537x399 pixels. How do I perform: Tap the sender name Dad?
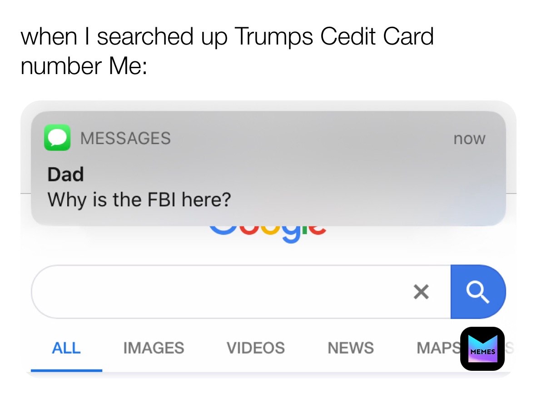point(65,175)
